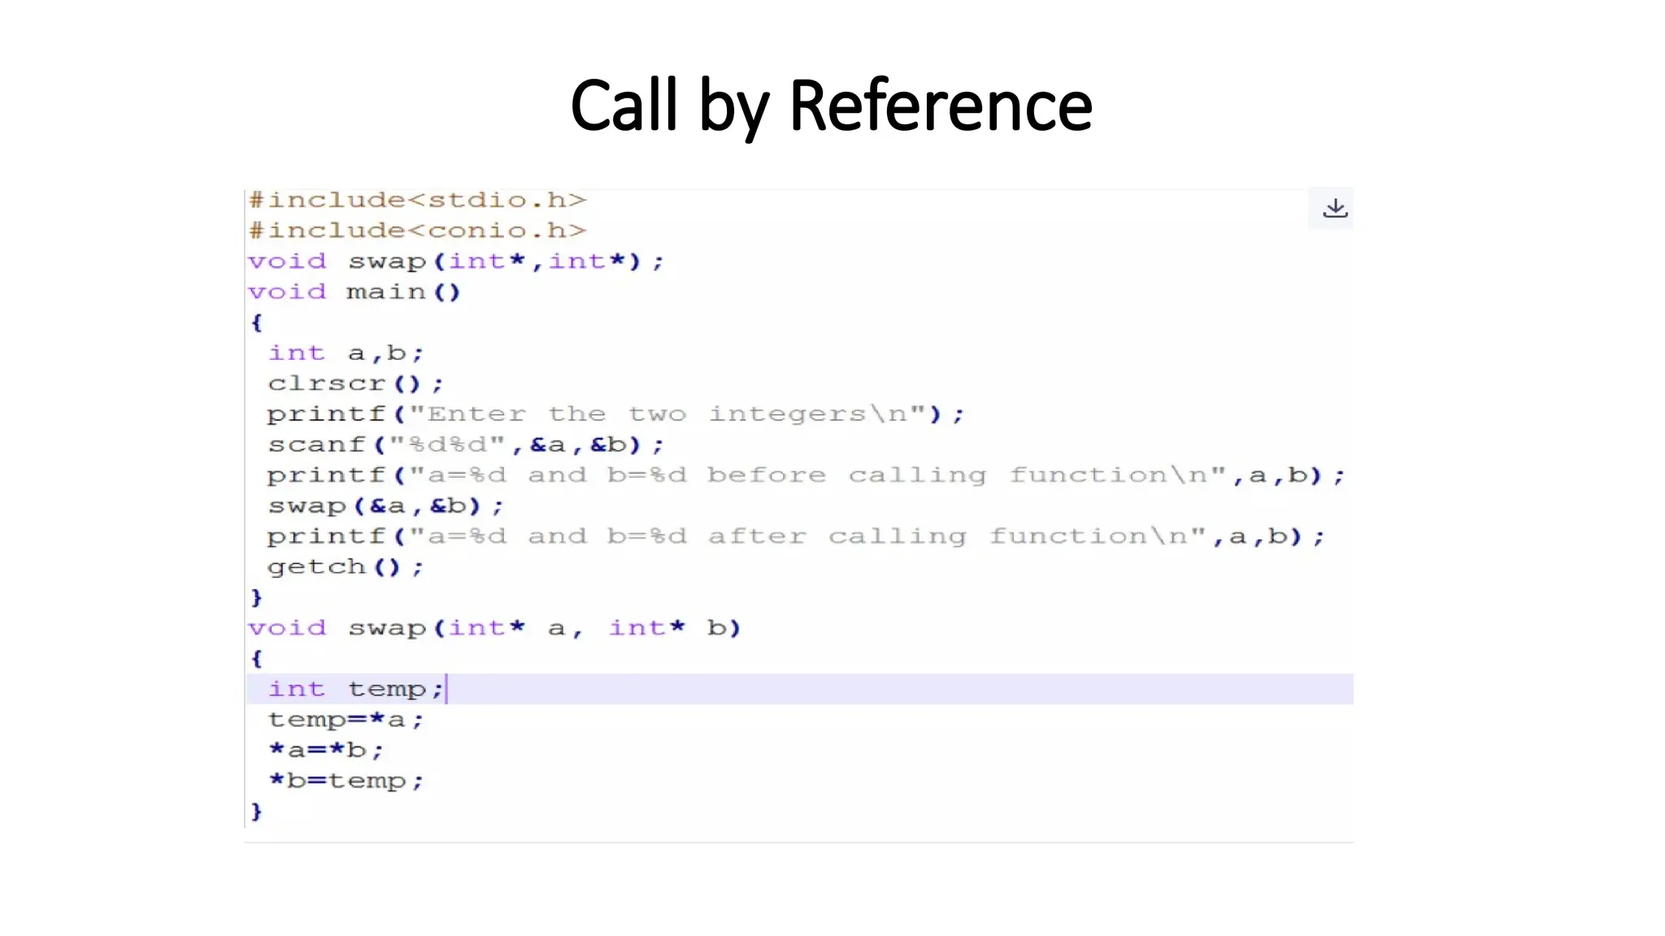The image size is (1665, 936).
Task: Click the '*a=*b;' line
Action: 326,750
